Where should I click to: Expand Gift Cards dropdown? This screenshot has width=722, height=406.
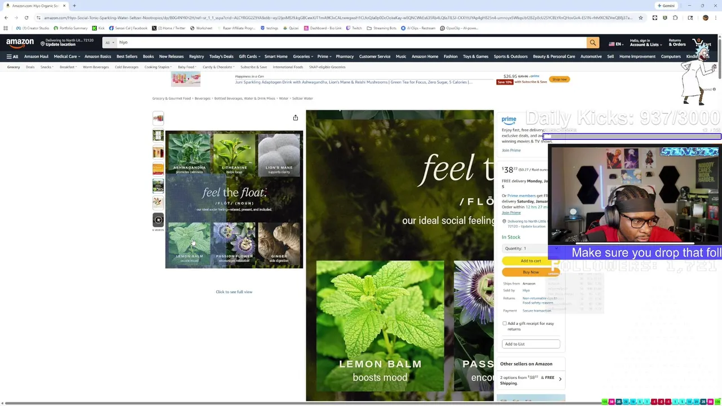tap(249, 56)
